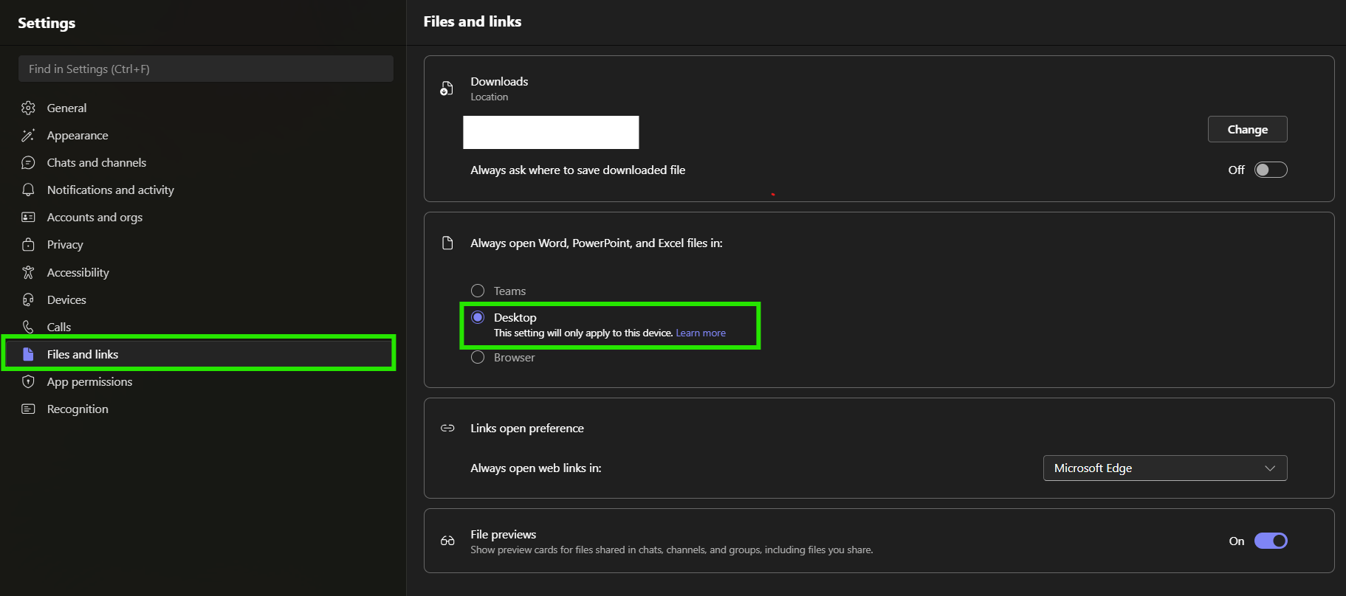Viewport: 1346px width, 596px height.
Task: Click the chain icon beside Links open preference
Action: (447, 428)
